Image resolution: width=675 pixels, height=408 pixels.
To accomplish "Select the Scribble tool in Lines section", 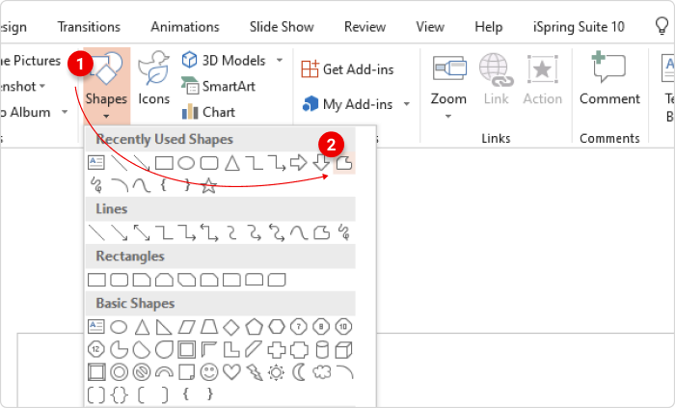I will 344,232.
